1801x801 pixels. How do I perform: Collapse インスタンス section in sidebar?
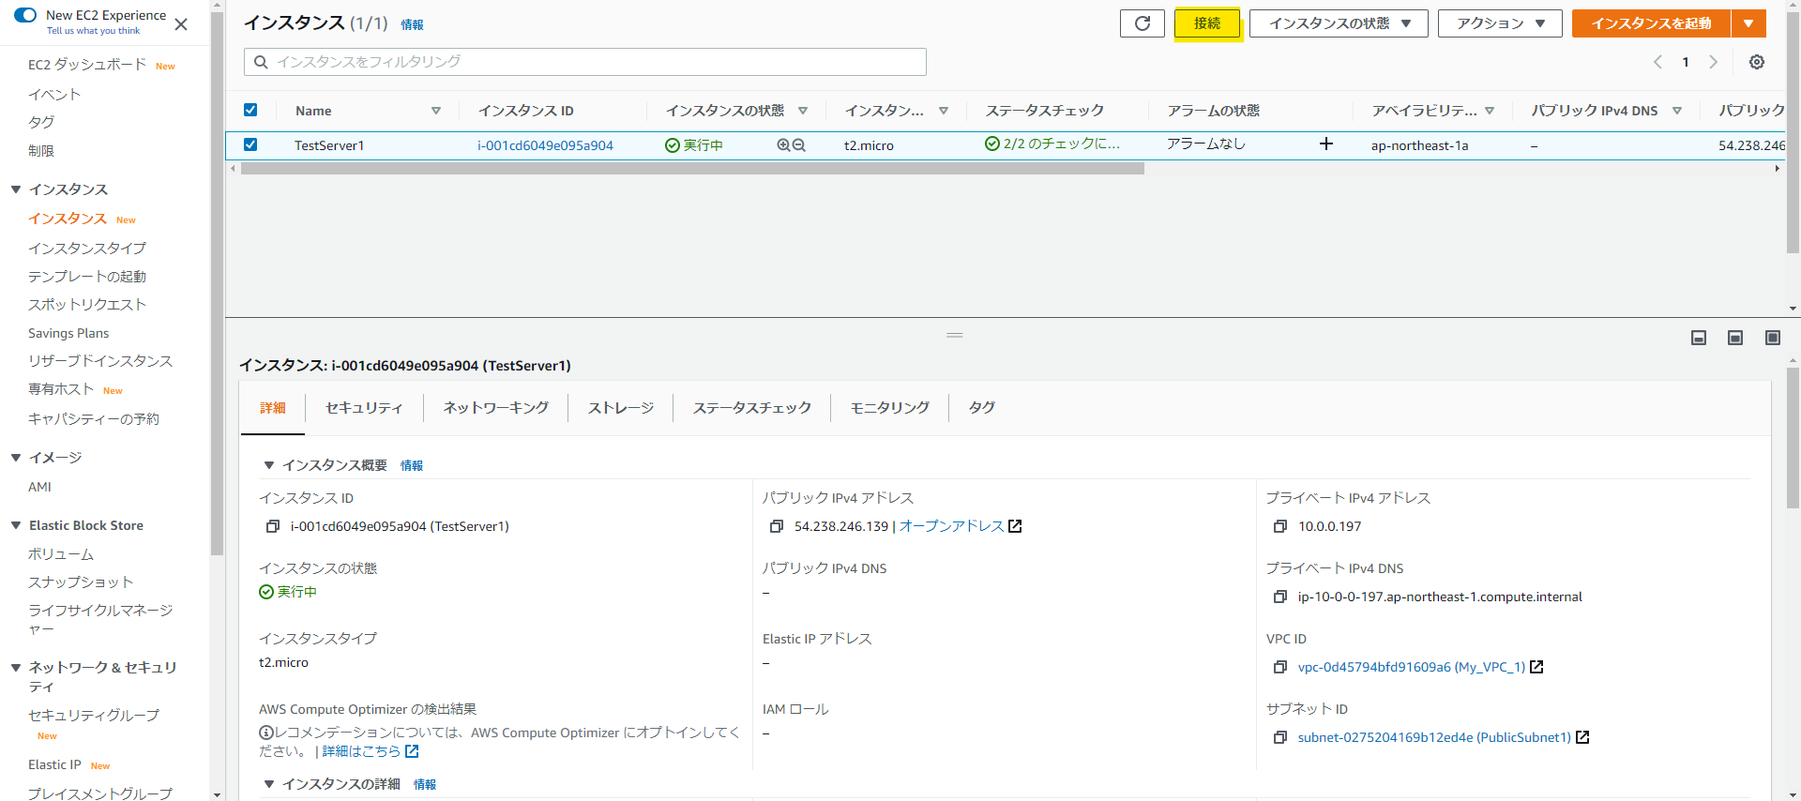coord(16,189)
